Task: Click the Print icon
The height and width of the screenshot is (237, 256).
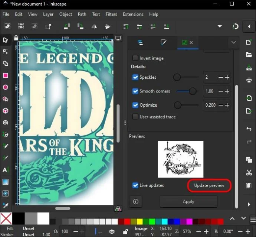Action: pyautogui.click(x=249, y=80)
